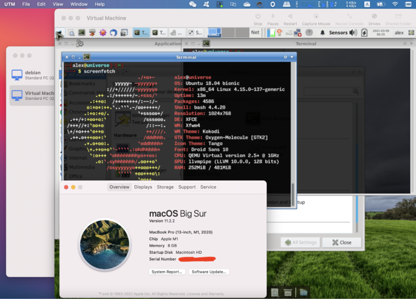Click the Stop power icon in UTM toolbar

point(257,16)
